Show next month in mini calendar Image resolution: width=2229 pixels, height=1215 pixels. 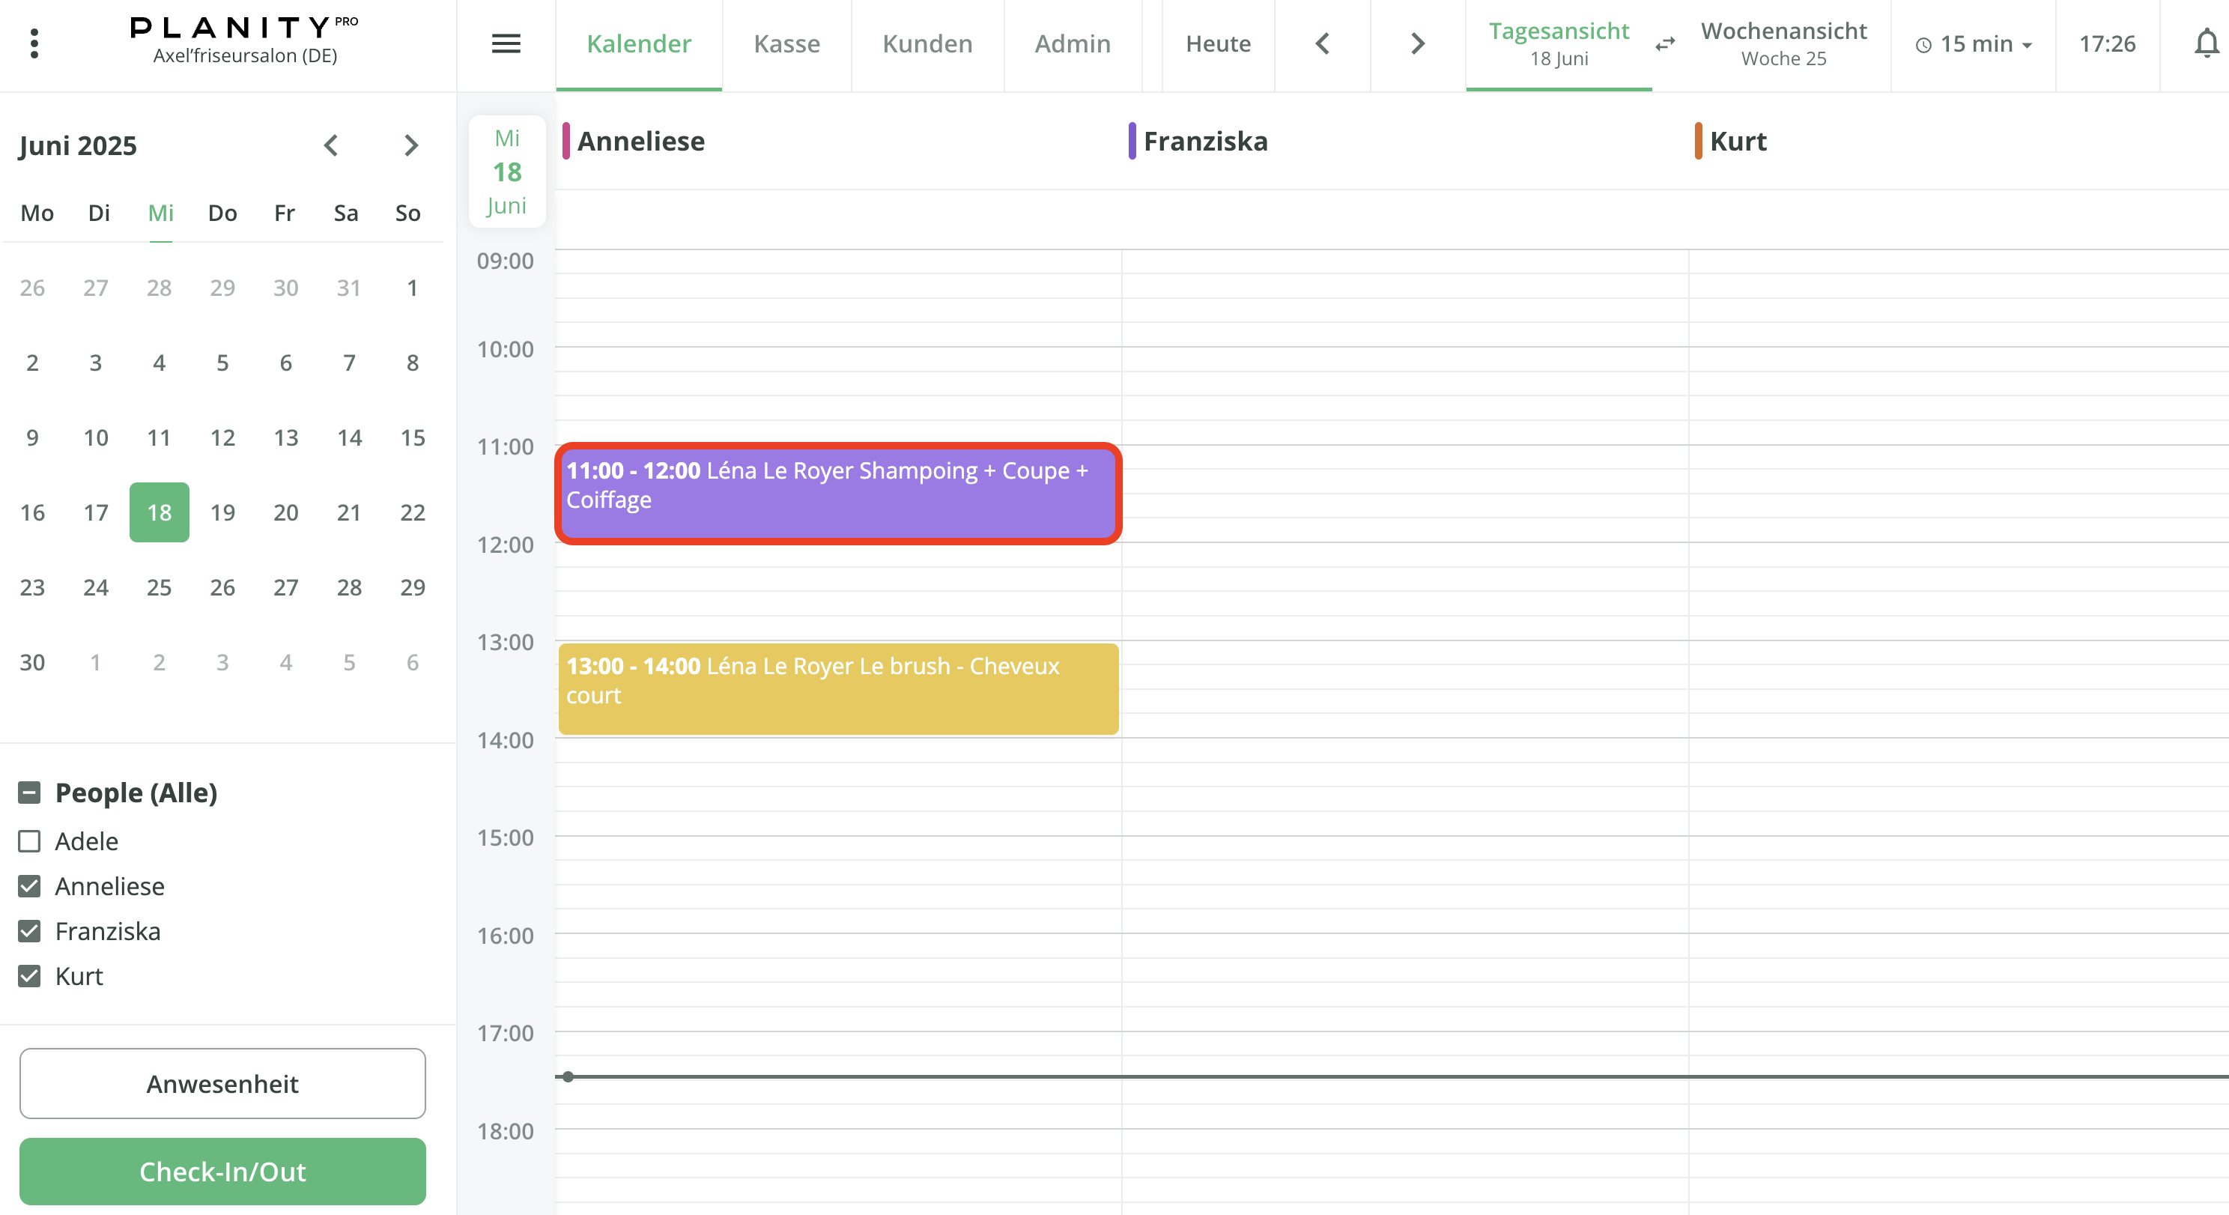(x=411, y=145)
